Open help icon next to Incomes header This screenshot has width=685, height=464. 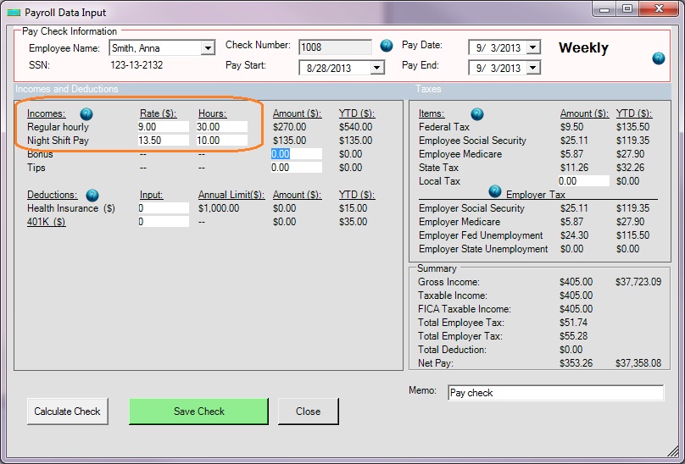point(86,113)
